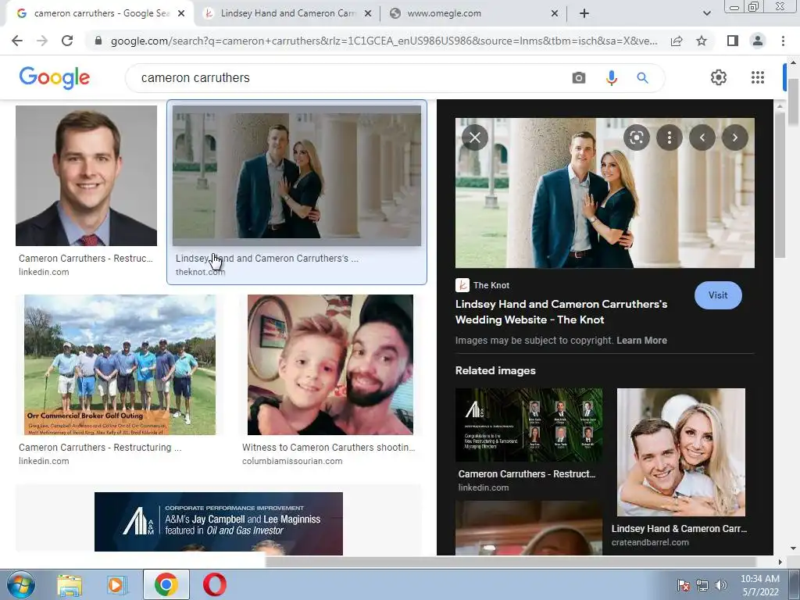Open the Columbia Missourian selfie thumbnail
Image resolution: width=800 pixels, height=600 pixels.
click(330, 365)
